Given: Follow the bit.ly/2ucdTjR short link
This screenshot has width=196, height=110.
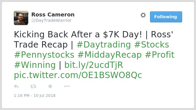Looking at the screenshot, I should click(x=94, y=65).
